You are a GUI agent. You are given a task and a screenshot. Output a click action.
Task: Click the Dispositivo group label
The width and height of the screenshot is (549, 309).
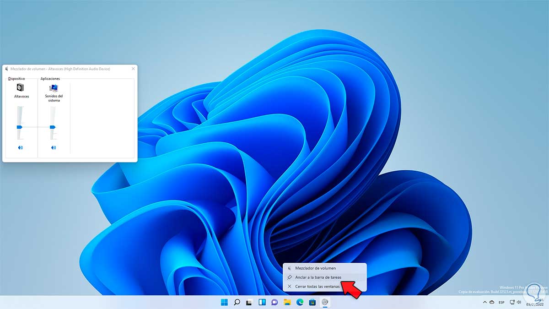16,79
